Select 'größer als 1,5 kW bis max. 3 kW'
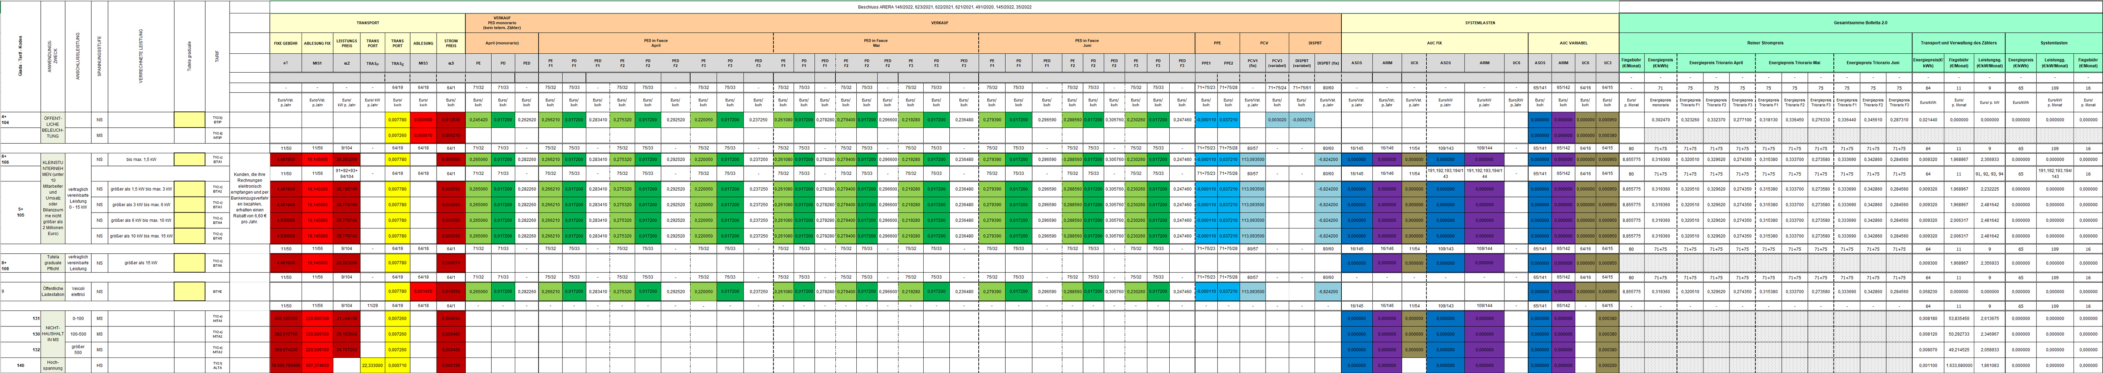Viewport: 2103px width, 373px height. point(140,189)
